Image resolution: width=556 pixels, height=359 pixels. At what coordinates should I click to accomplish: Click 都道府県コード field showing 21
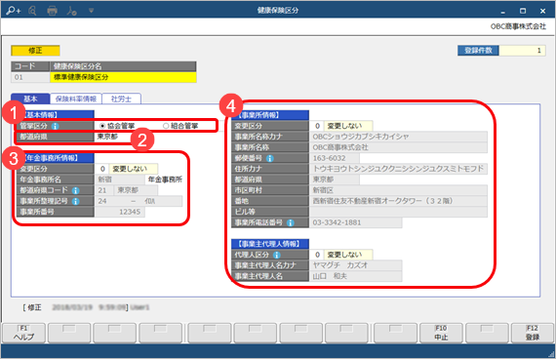coord(104,190)
